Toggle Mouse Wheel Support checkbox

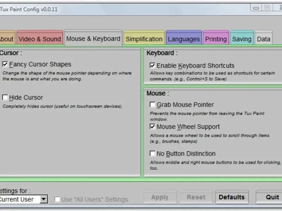(x=153, y=127)
